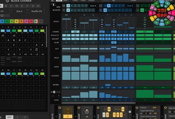Image resolution: width=175 pixels, height=119 pixels.
Task: Adjust third GATE bar in sequencer 1
Action: tap(84, 68)
